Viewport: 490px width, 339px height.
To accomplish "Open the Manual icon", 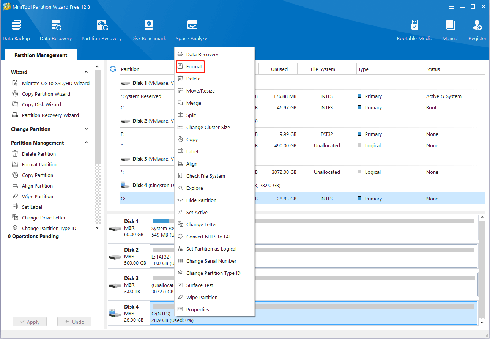I will coord(450,30).
